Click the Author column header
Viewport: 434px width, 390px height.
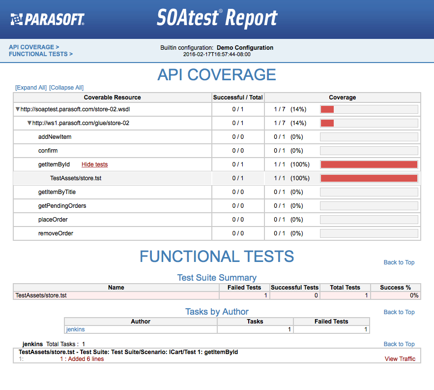tap(141, 322)
